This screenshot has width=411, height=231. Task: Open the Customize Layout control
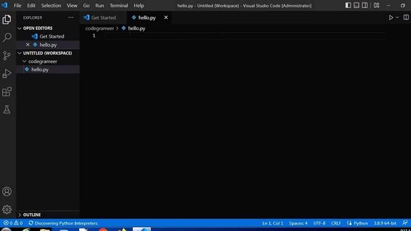pos(376,5)
